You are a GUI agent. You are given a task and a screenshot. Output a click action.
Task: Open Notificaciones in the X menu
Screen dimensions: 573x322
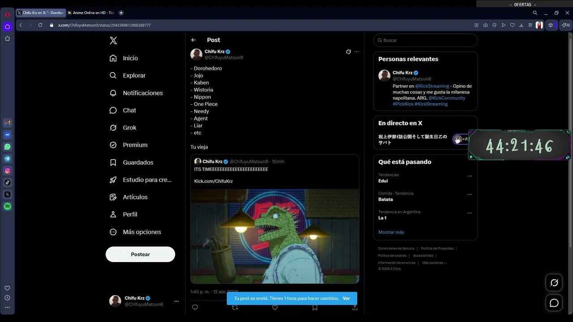(136, 93)
